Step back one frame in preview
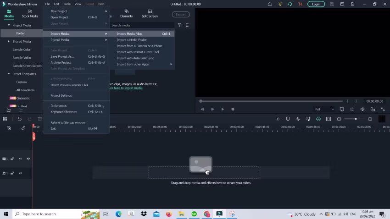This screenshot has height=219, width=390. click(x=202, y=109)
